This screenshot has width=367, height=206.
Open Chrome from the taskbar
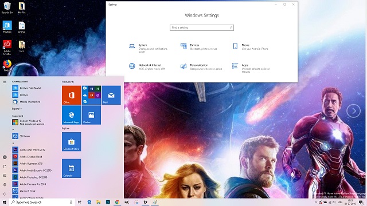pos(117,202)
